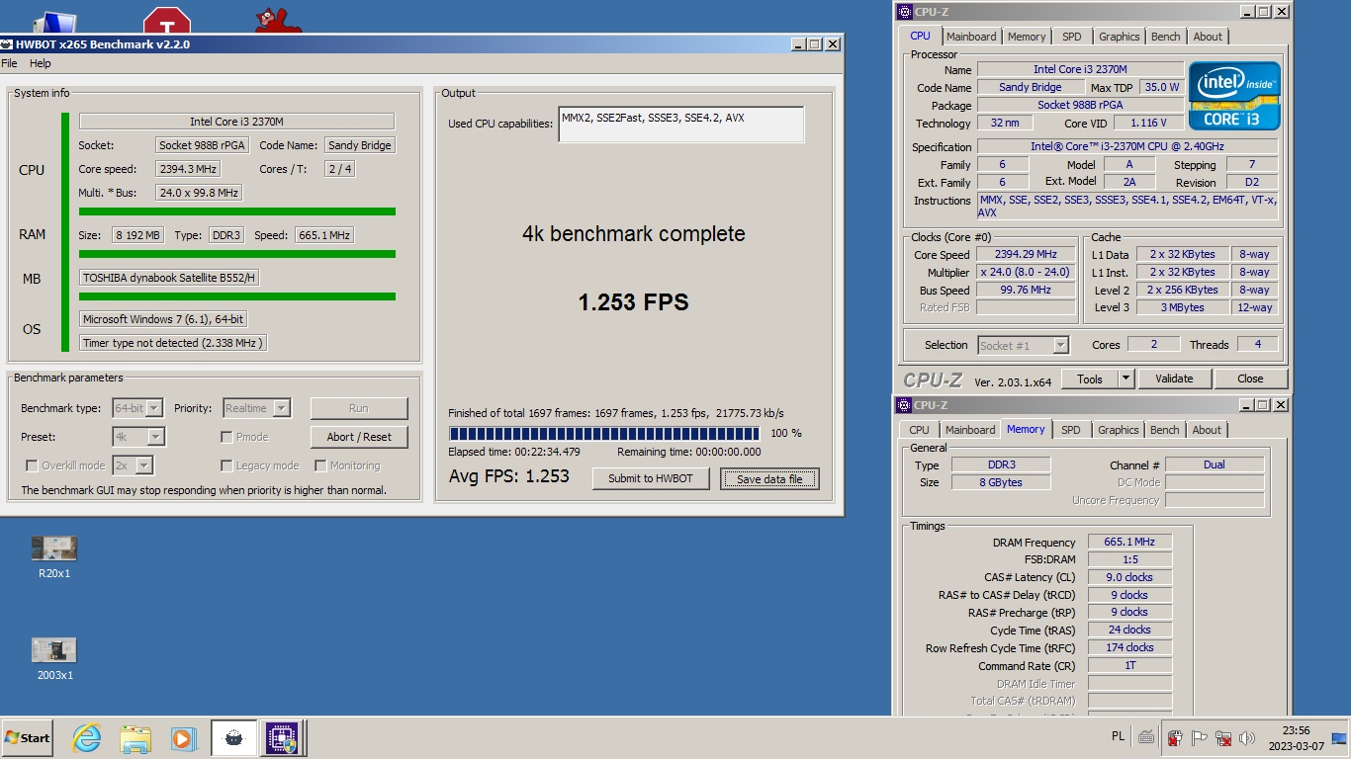Click Save data file button

point(769,478)
